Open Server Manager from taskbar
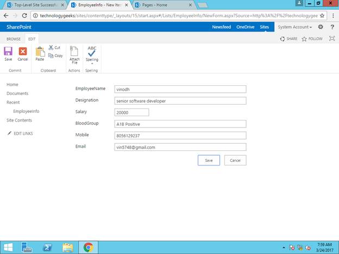This screenshot has width=339, height=254. 27,247
